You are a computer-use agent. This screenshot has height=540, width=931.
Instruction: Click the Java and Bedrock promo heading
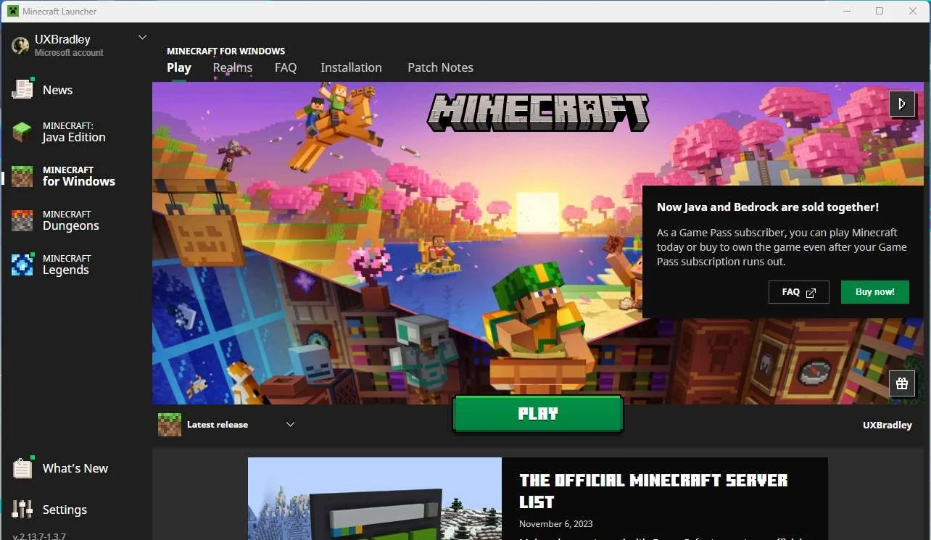768,207
